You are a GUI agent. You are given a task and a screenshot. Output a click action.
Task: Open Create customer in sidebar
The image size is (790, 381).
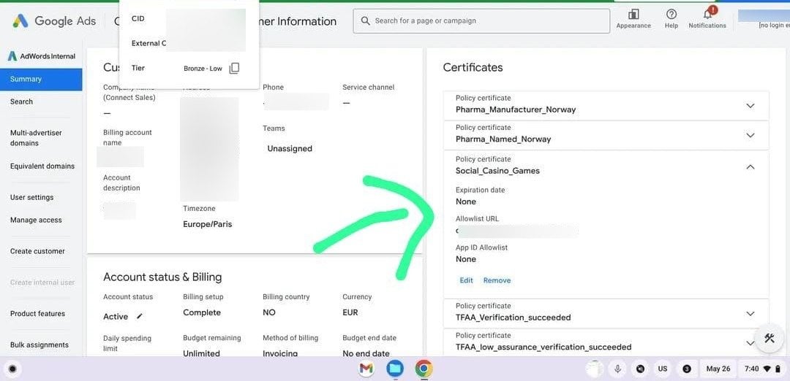(37, 251)
